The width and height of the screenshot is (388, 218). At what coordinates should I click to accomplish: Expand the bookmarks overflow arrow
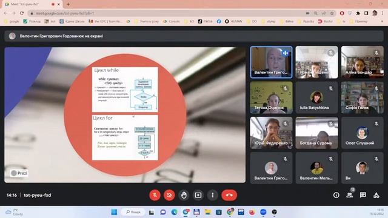[383, 22]
